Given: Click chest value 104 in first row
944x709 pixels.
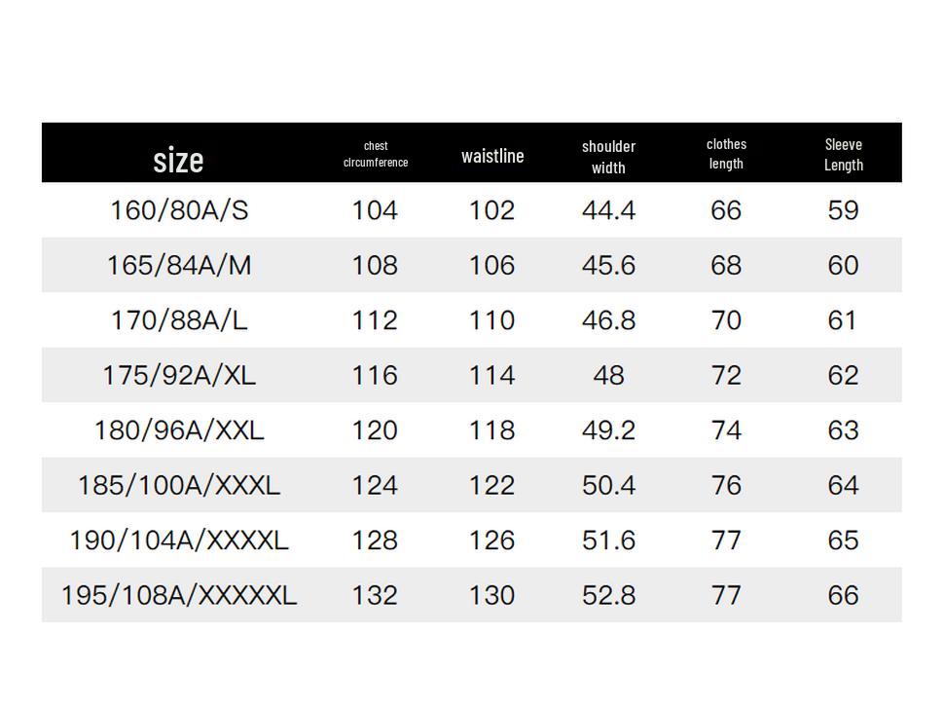Looking at the screenshot, I should (375, 210).
